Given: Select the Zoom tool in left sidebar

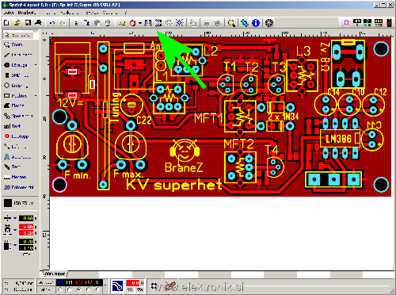Looking at the screenshot, I should 13,44.
